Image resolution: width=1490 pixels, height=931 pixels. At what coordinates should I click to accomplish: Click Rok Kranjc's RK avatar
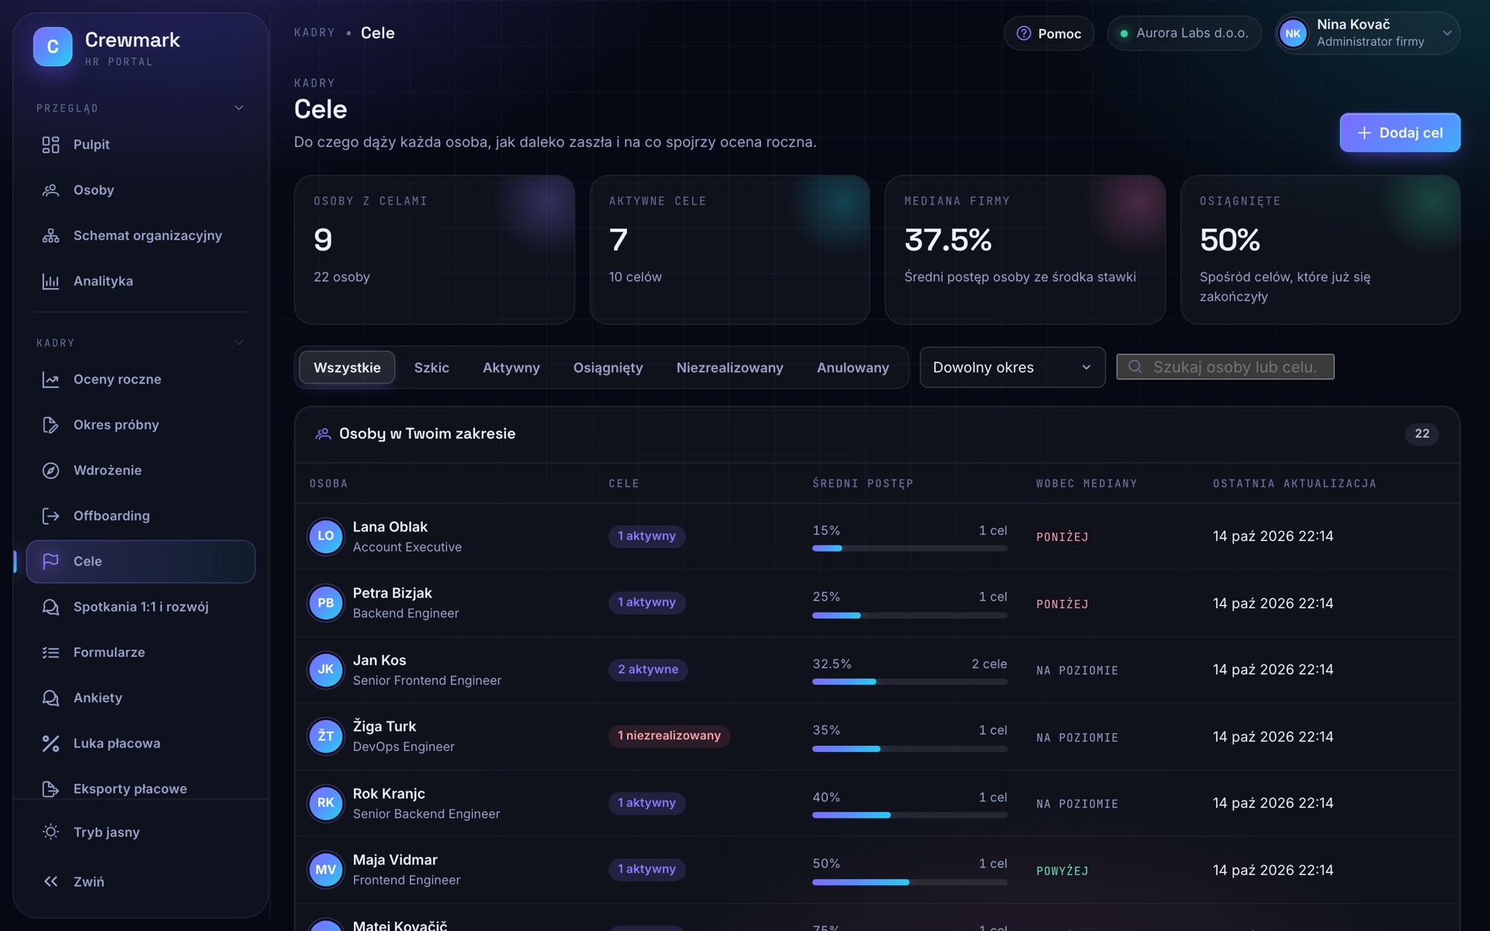click(x=326, y=803)
